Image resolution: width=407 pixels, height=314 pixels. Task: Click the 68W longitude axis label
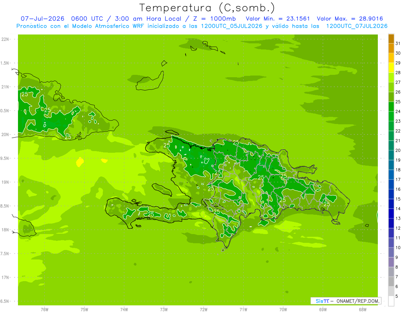click(363, 309)
